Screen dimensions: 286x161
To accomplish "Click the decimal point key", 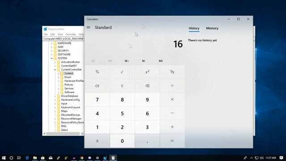I will [x=147, y=141].
